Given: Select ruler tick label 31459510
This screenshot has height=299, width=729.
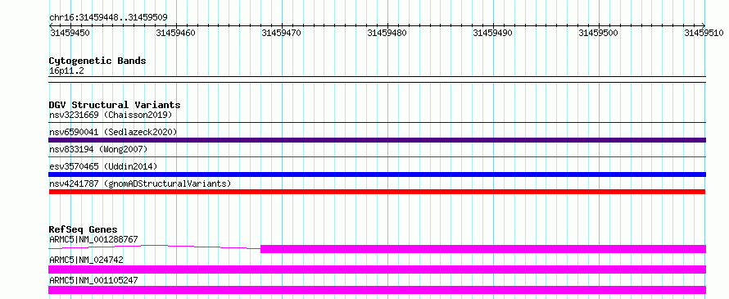Looking at the screenshot, I should pyautogui.click(x=704, y=33).
